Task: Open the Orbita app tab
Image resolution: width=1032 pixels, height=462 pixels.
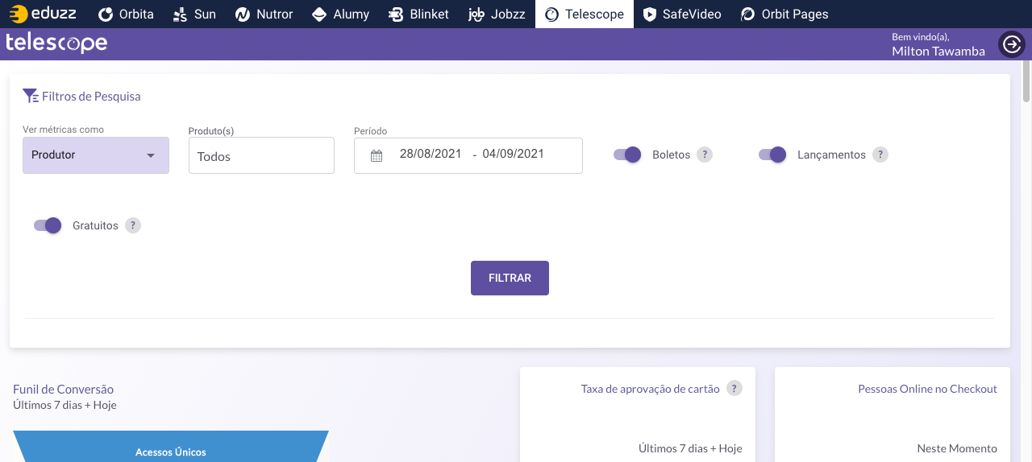Action: (x=126, y=14)
